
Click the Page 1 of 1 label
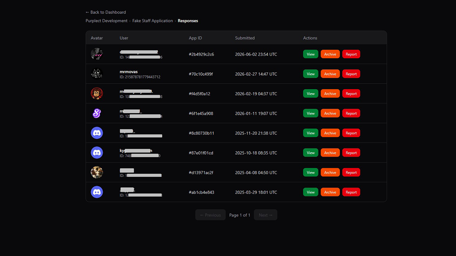point(240,215)
